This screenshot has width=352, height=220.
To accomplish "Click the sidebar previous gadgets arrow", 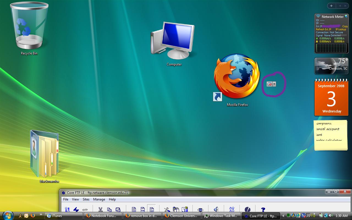I will tap(340, 6).
